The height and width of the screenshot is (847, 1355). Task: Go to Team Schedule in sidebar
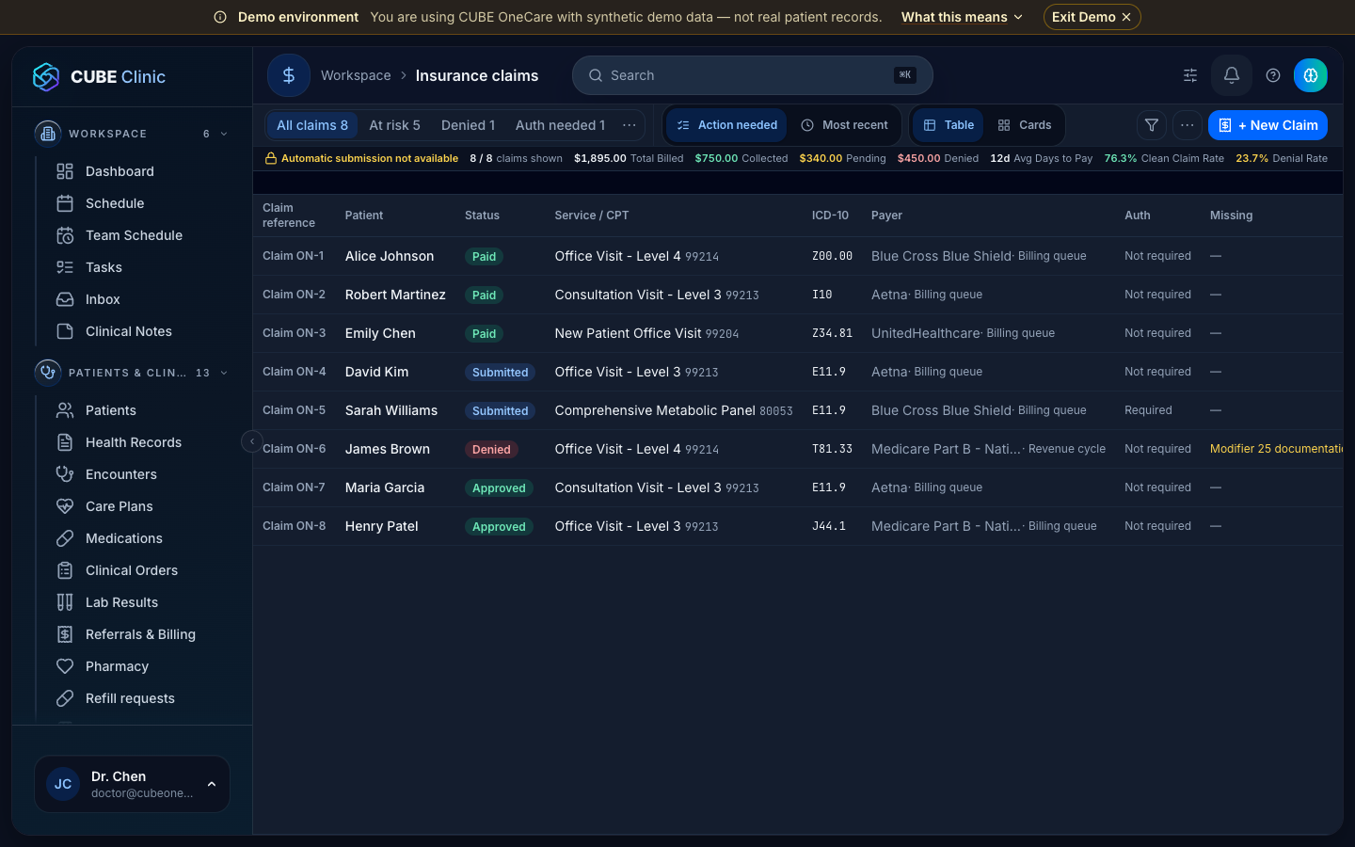pos(132,235)
